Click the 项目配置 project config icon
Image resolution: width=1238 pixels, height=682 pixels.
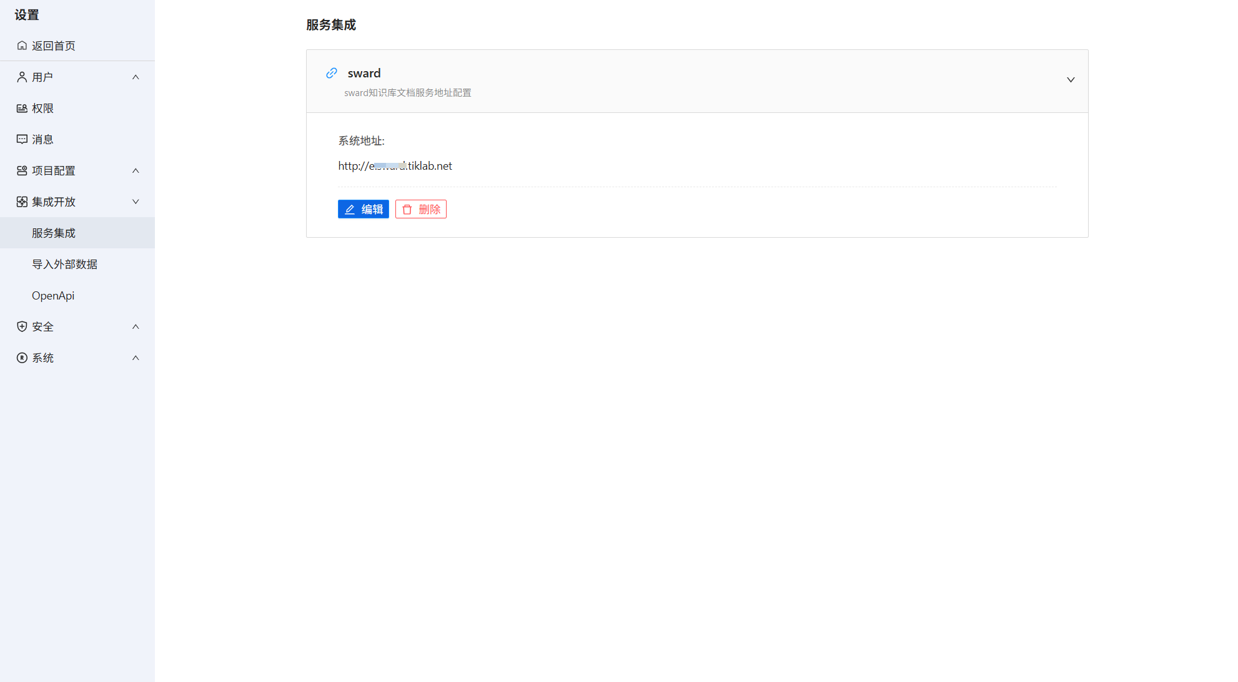point(22,170)
